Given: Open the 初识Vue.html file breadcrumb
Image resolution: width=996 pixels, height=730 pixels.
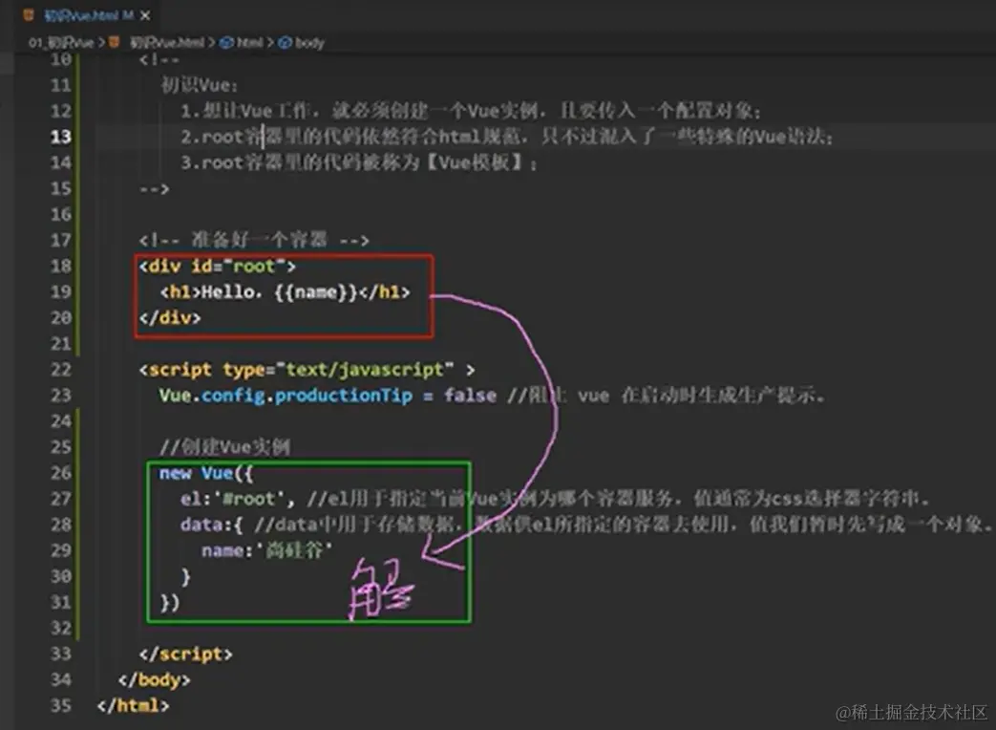Looking at the screenshot, I should pos(167,43).
